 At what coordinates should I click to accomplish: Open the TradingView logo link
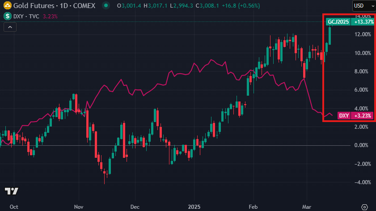coord(11,191)
